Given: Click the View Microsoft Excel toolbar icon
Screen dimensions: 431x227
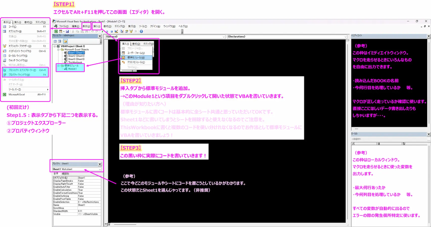Looking at the screenshot, I should 56,31.
